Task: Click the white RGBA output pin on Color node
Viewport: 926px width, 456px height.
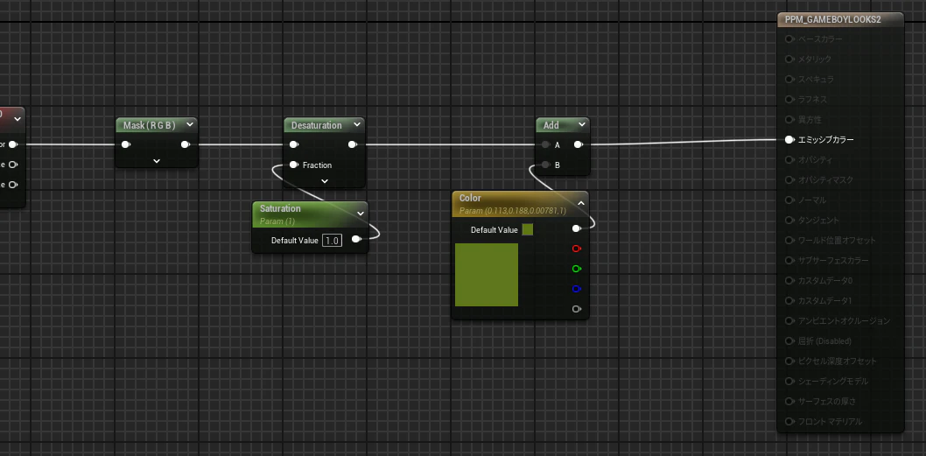Action: click(x=577, y=228)
